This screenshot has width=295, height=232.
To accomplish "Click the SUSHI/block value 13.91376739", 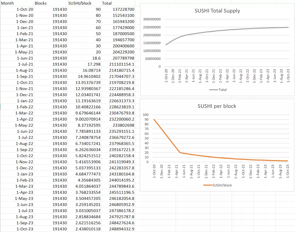I will pyautogui.click(x=84, y=83).
